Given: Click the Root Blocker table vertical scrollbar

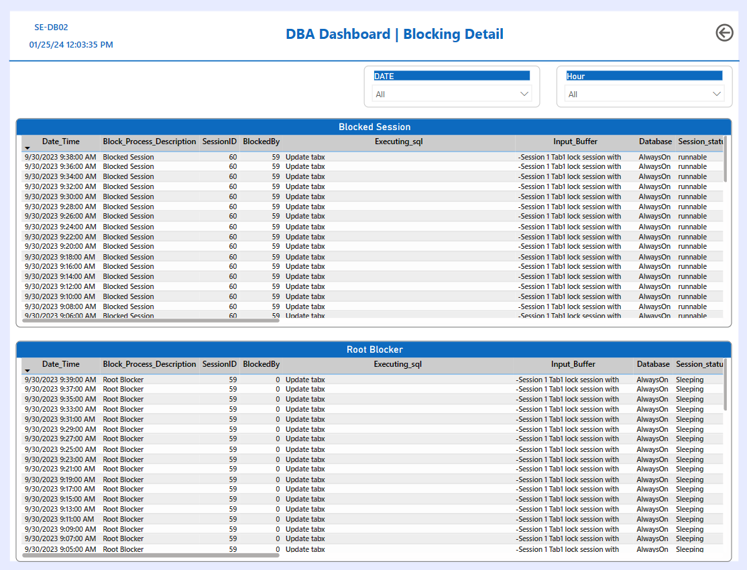Looking at the screenshot, I should pos(725,385).
